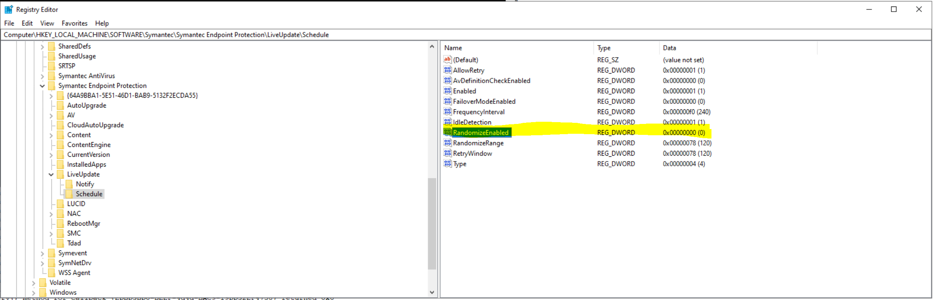Collapse the Symantec Endpoint Protection key
The height and width of the screenshot is (300, 934).
click(42, 86)
